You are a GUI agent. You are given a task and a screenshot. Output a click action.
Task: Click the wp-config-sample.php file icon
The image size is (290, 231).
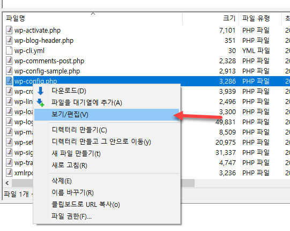[x=9, y=71]
